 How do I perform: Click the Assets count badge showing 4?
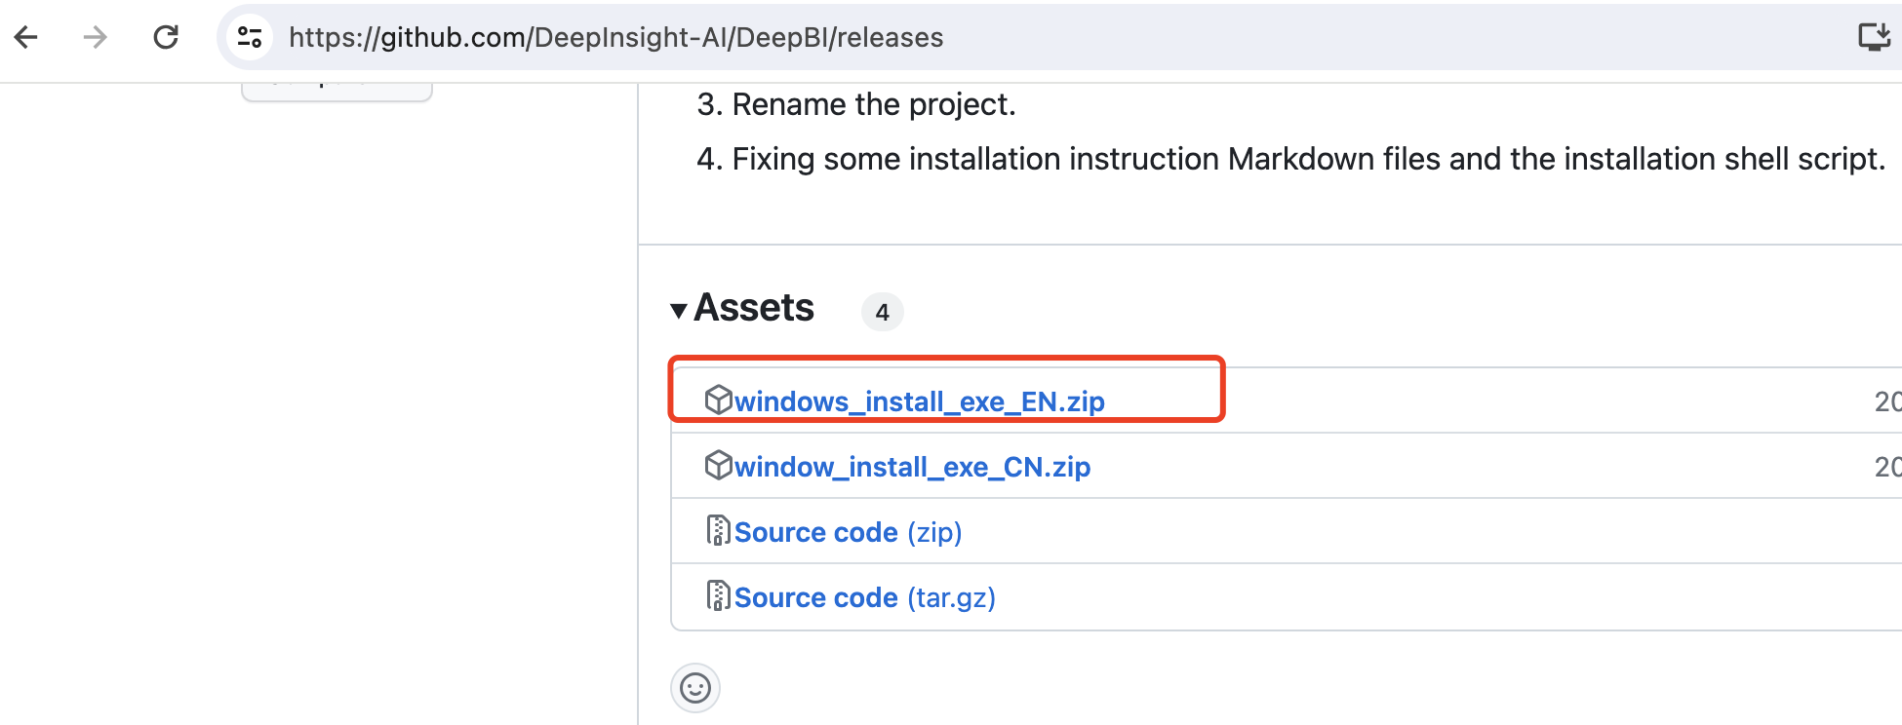882,312
